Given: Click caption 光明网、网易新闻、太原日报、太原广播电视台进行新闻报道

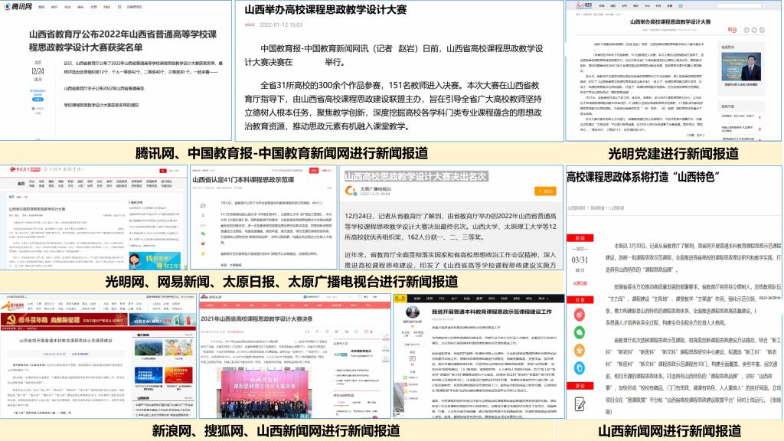Looking at the screenshot, I should point(282,282).
